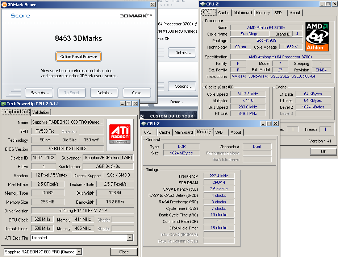
Task: Click the Package Socket 939 value
Action: pos(266,40)
